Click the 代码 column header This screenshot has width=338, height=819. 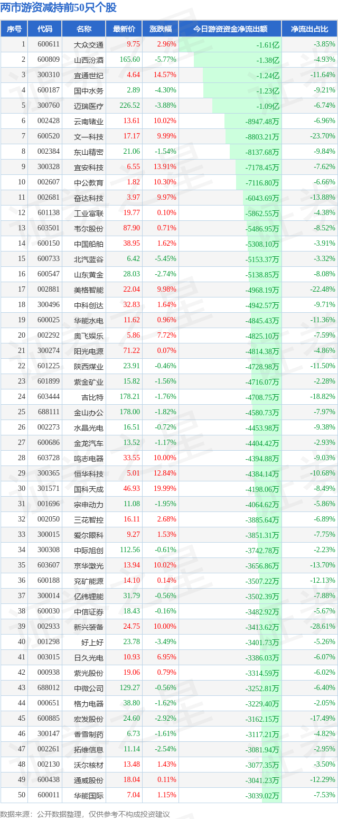tap(45, 29)
